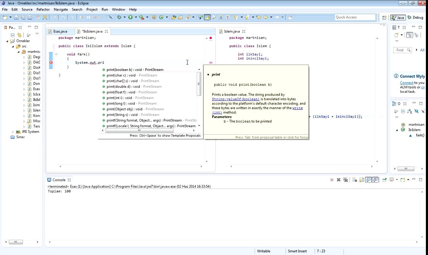Click the New Java Package icon
This screenshot has height=255, width=428.
(154, 17)
